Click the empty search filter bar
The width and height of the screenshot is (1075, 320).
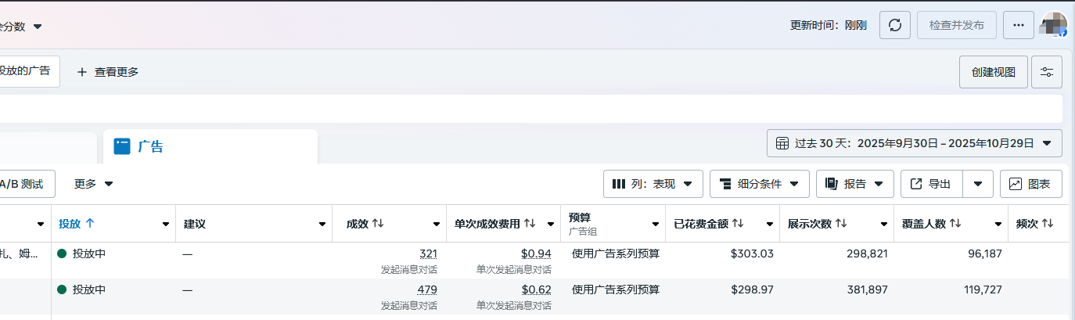click(532, 109)
